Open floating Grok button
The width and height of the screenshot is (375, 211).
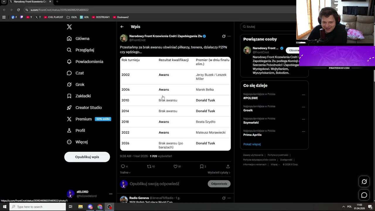pyautogui.click(x=364, y=182)
